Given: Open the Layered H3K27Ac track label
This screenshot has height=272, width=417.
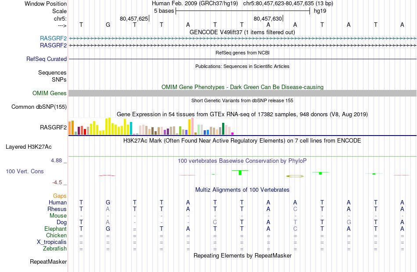Looking at the screenshot, I should [x=29, y=147].
